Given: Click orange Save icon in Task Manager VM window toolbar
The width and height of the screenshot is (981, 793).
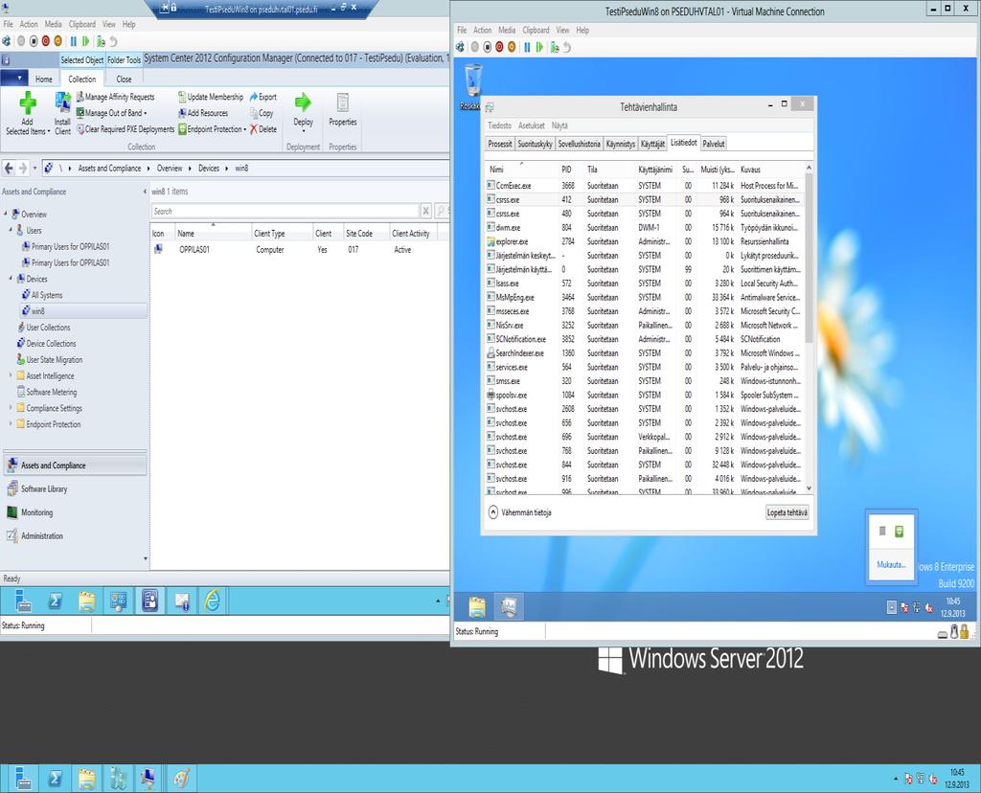Looking at the screenshot, I should click(x=512, y=47).
